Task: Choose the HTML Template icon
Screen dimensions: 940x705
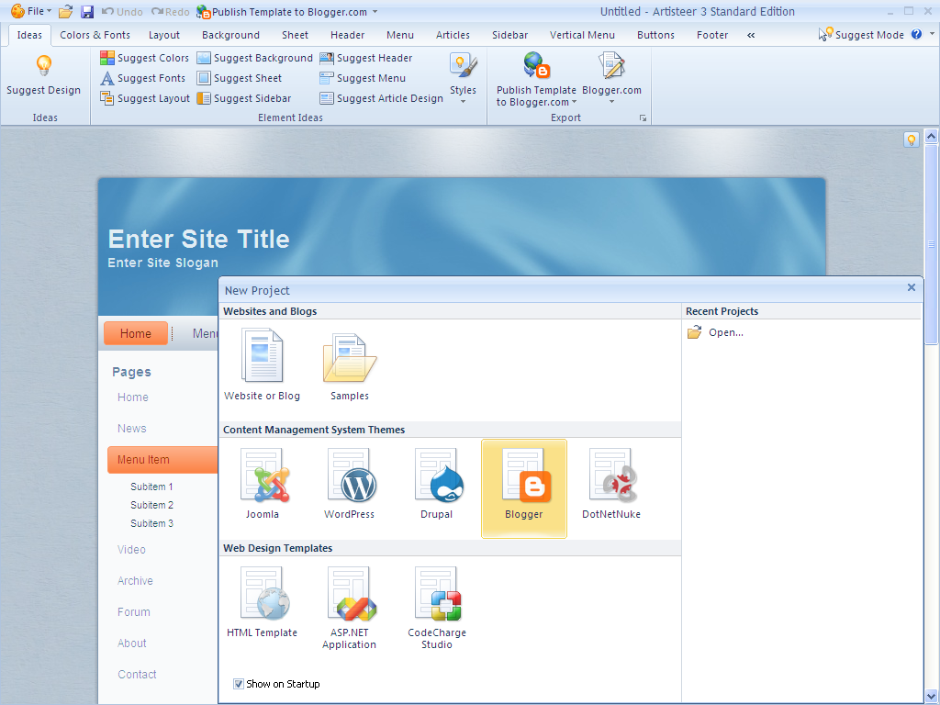Action: click(x=264, y=593)
